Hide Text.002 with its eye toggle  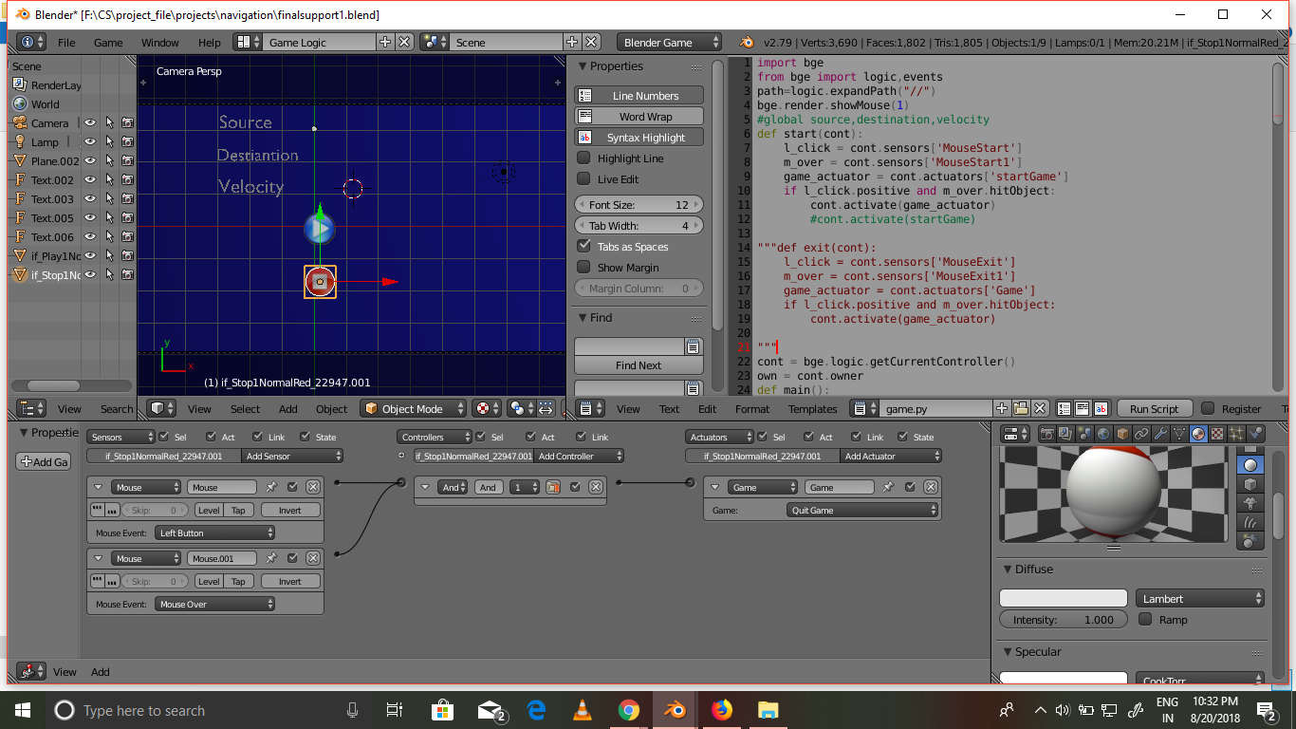[89, 179]
